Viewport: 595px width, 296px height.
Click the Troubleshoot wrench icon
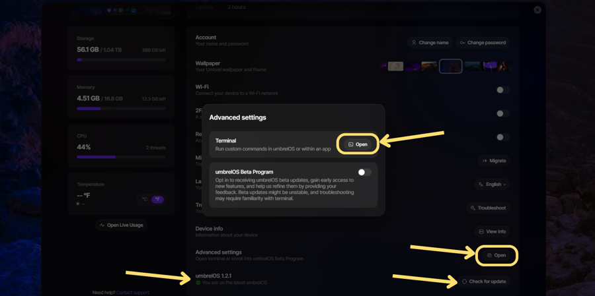(473, 208)
